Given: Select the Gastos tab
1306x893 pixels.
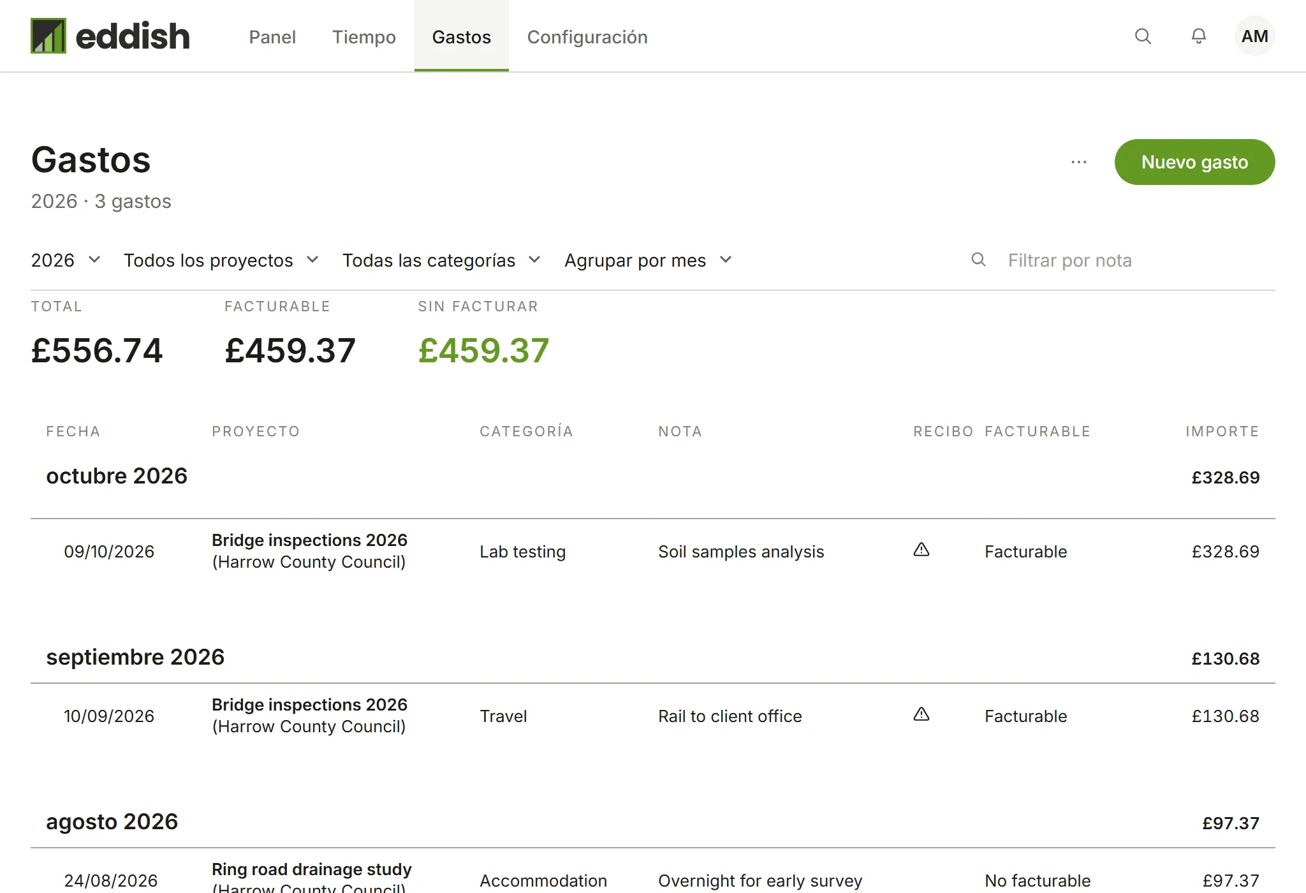Looking at the screenshot, I should [462, 37].
